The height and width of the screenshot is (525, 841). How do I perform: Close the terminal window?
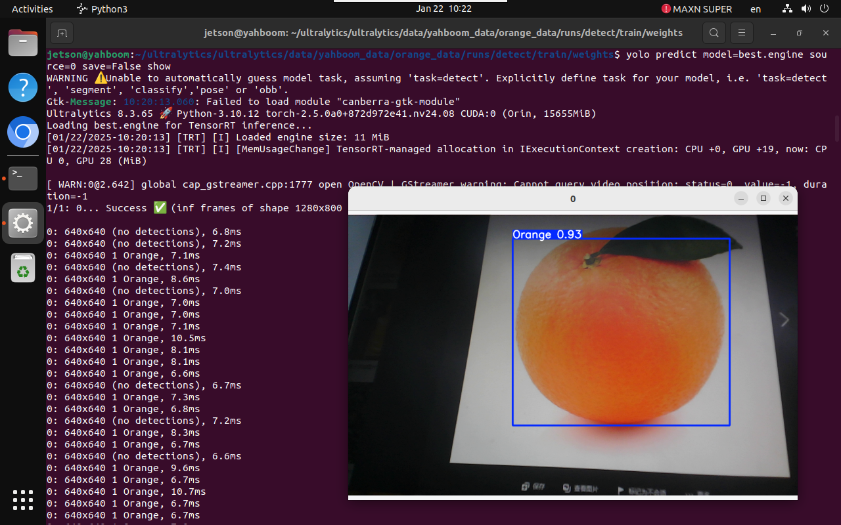click(826, 33)
